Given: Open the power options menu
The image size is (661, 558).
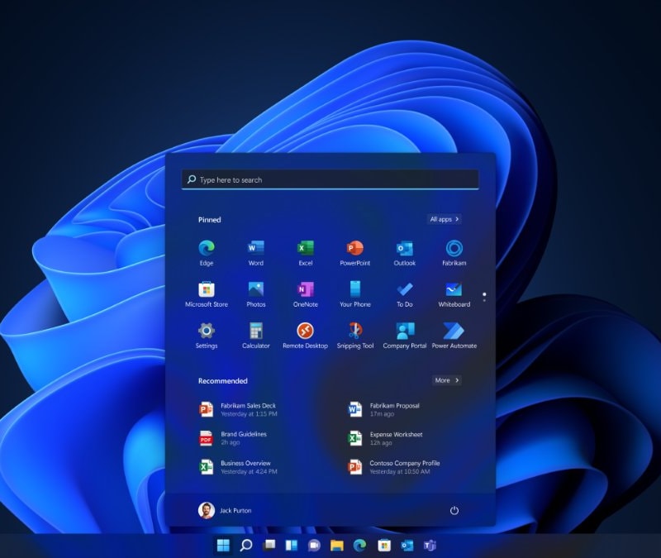Looking at the screenshot, I should [454, 511].
